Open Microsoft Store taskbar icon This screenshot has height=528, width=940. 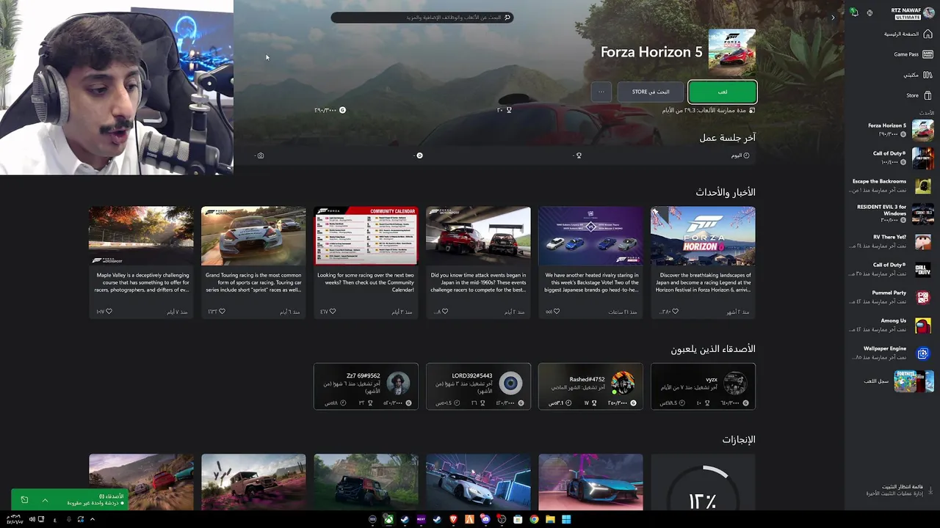(x=518, y=519)
